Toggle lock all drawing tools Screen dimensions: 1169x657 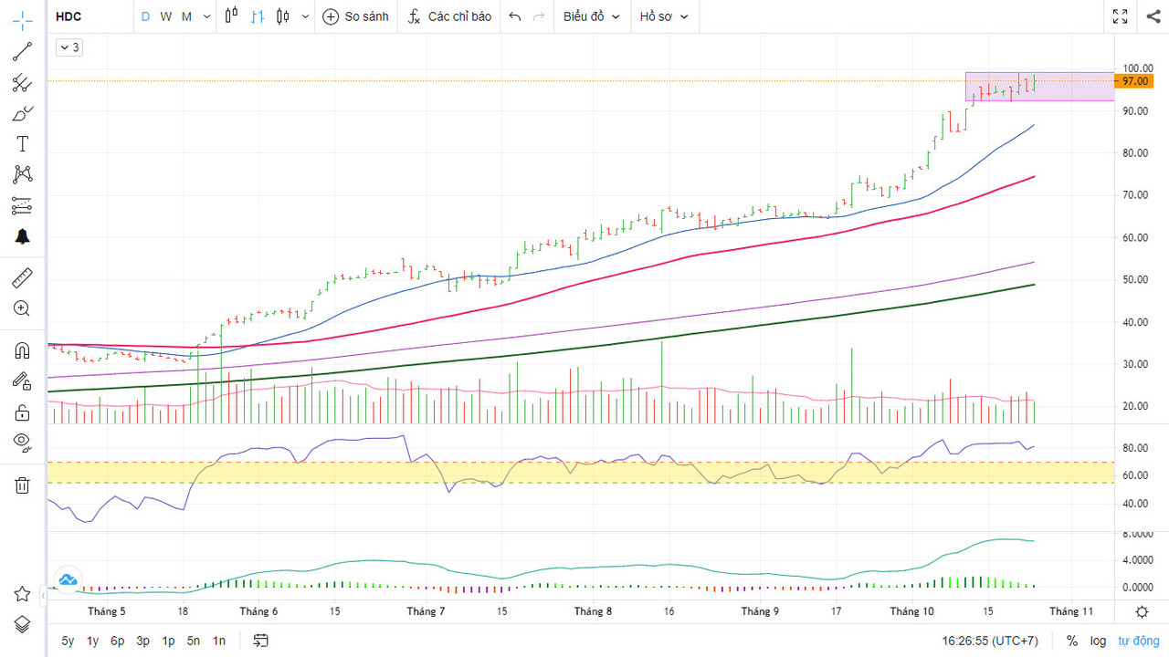coord(22,412)
